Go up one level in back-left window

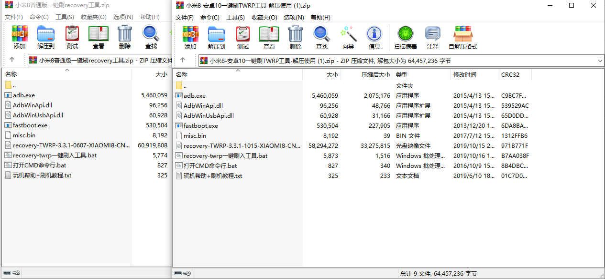(x=12, y=60)
